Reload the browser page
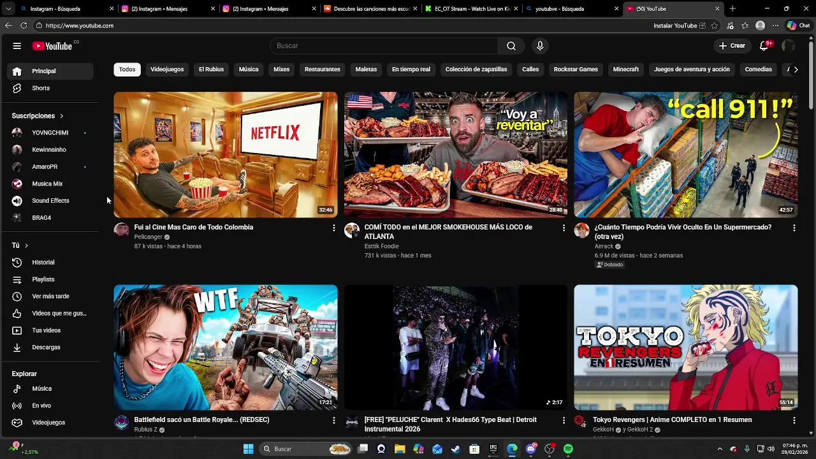Image resolution: width=816 pixels, height=459 pixels. click(24, 25)
